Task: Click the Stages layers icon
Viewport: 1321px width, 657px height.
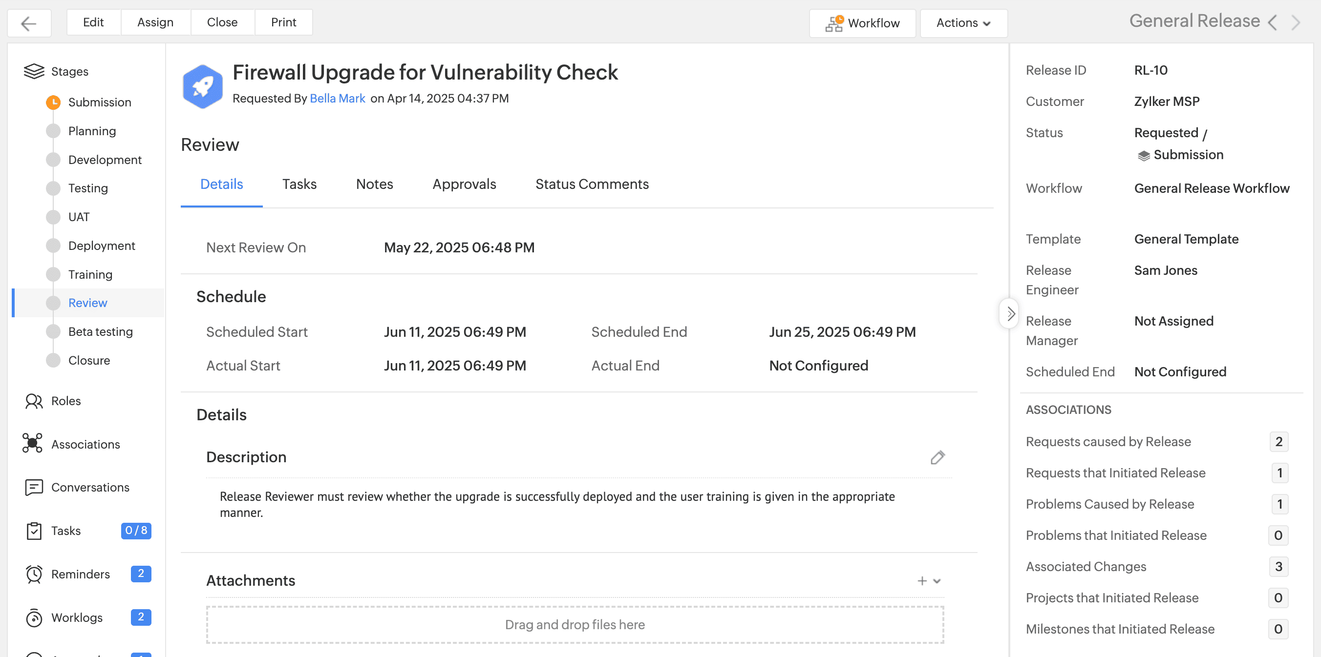Action: click(34, 71)
